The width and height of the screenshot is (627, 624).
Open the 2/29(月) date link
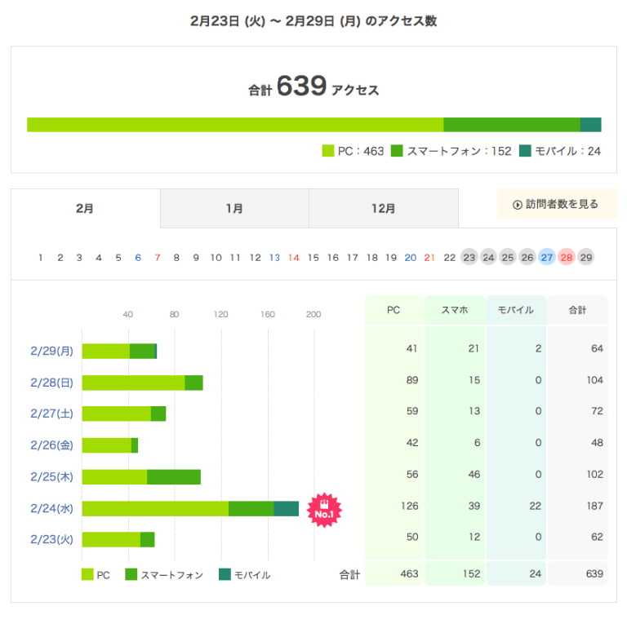[x=52, y=351]
